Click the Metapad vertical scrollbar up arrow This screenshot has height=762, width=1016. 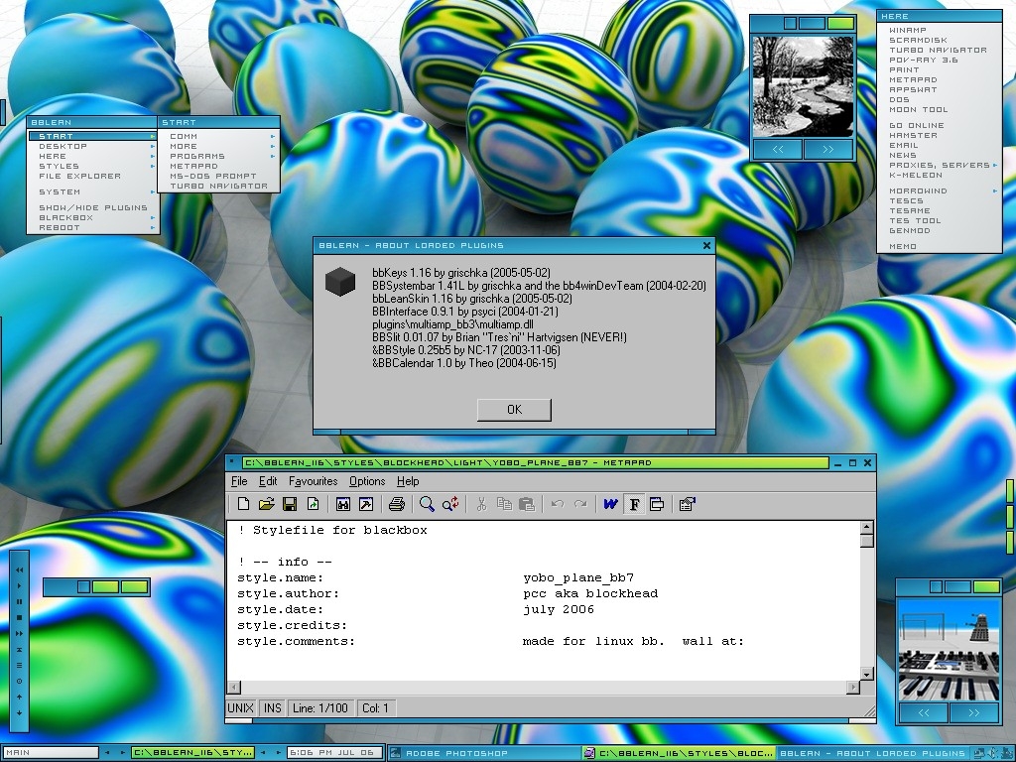(867, 528)
